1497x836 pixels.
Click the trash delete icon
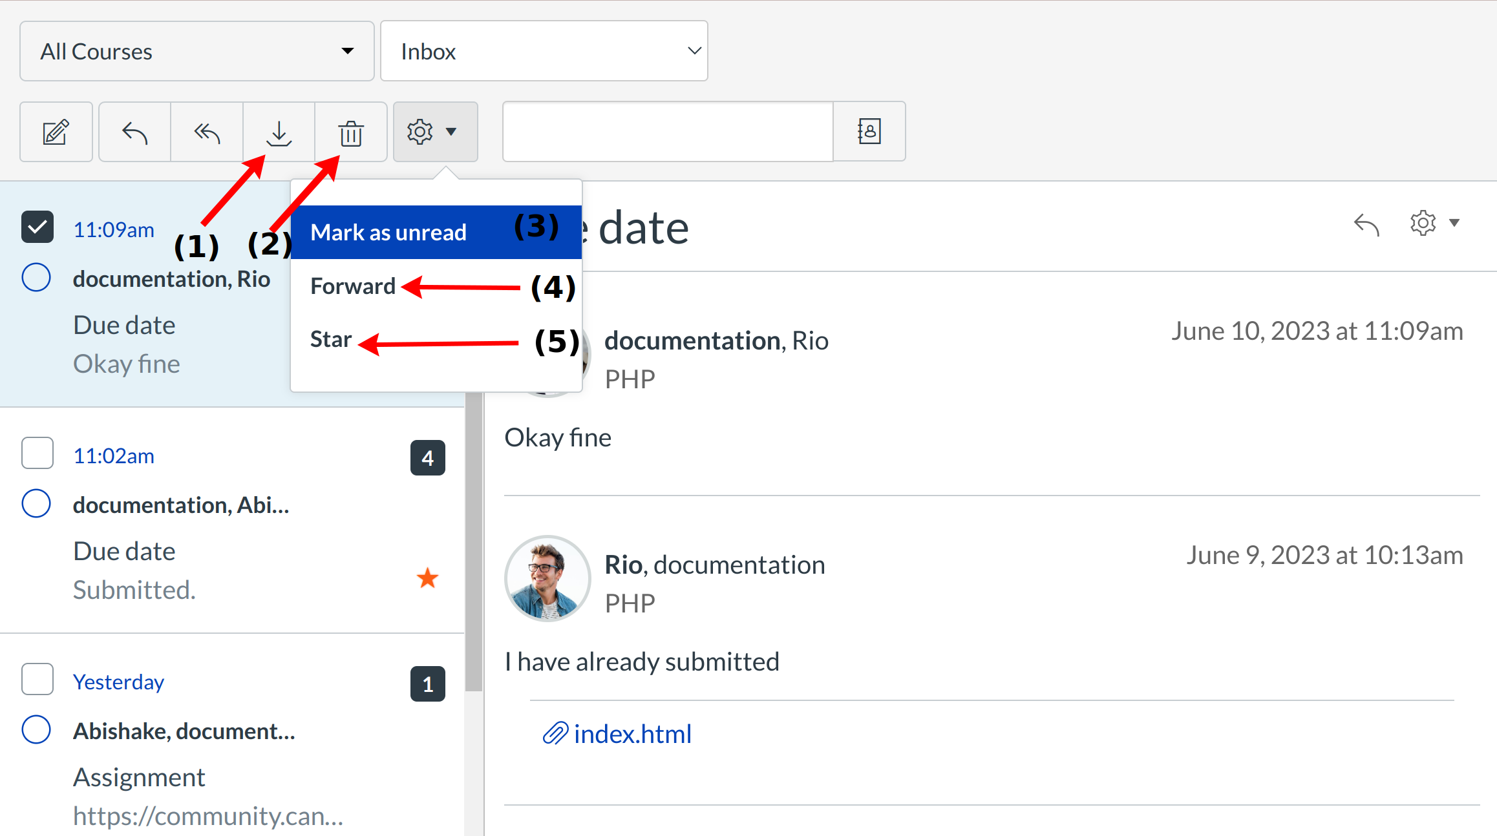[351, 132]
